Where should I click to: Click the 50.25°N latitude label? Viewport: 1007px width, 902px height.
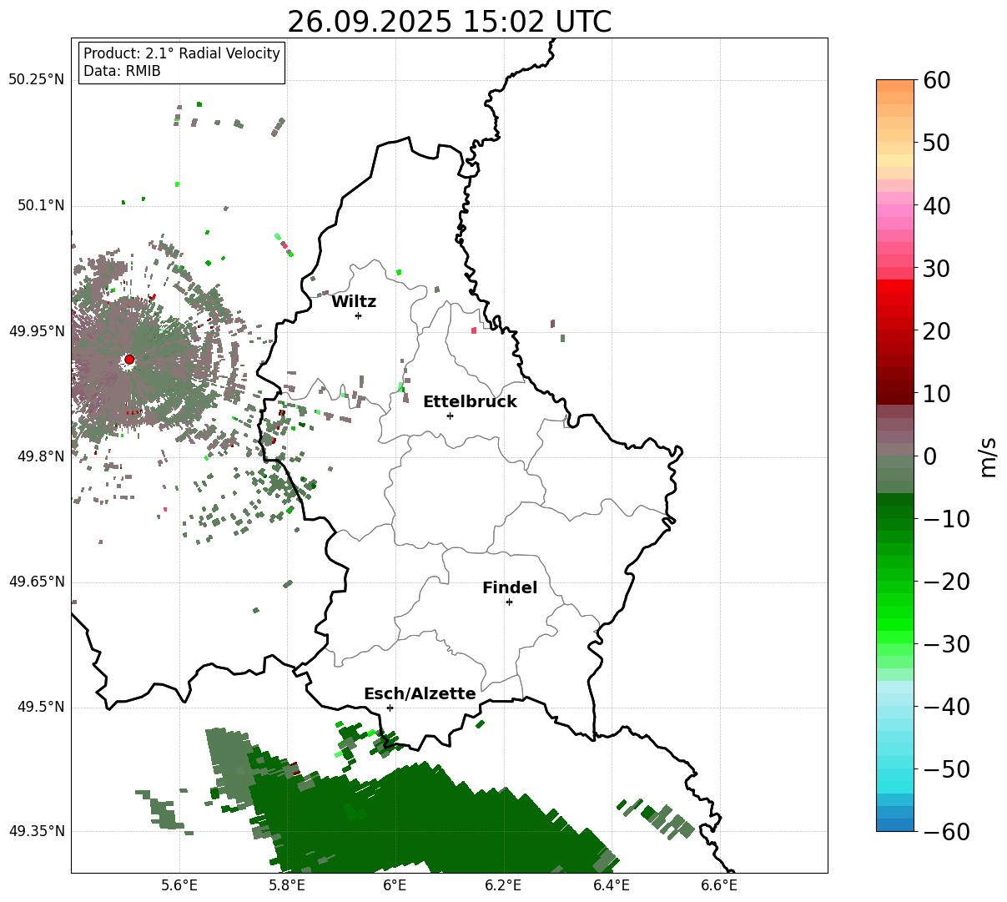tap(36, 80)
